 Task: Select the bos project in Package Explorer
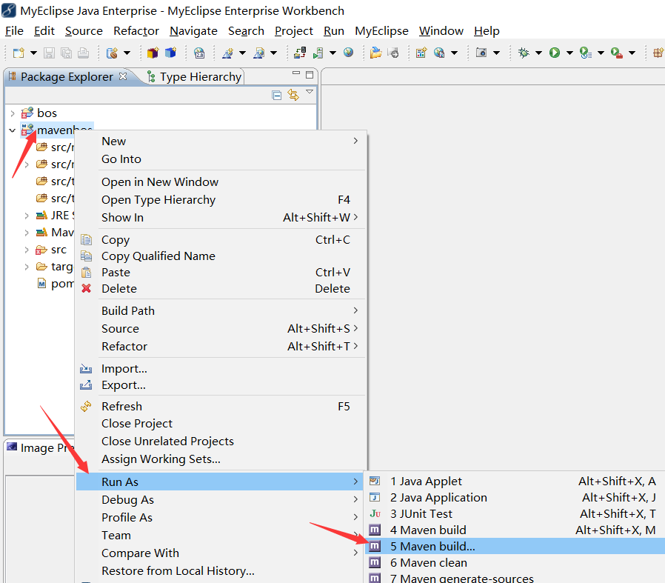point(47,113)
